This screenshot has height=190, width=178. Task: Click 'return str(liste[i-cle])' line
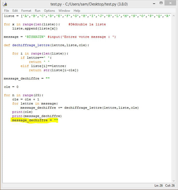click(54, 70)
